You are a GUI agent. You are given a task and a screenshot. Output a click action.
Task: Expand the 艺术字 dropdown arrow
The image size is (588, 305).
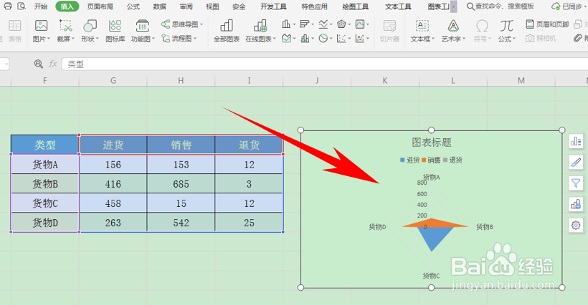pos(464,39)
